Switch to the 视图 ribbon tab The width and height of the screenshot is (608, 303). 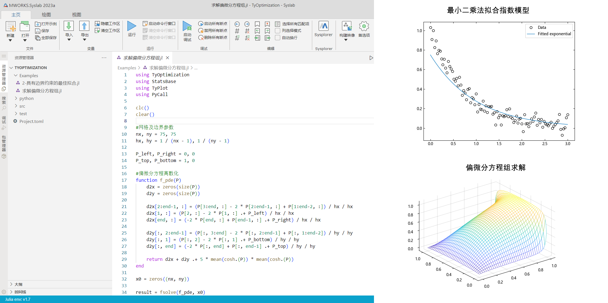click(x=77, y=15)
